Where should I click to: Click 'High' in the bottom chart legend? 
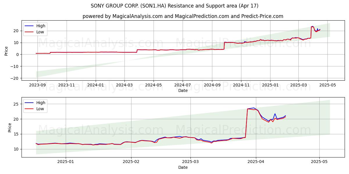coord(41,103)
